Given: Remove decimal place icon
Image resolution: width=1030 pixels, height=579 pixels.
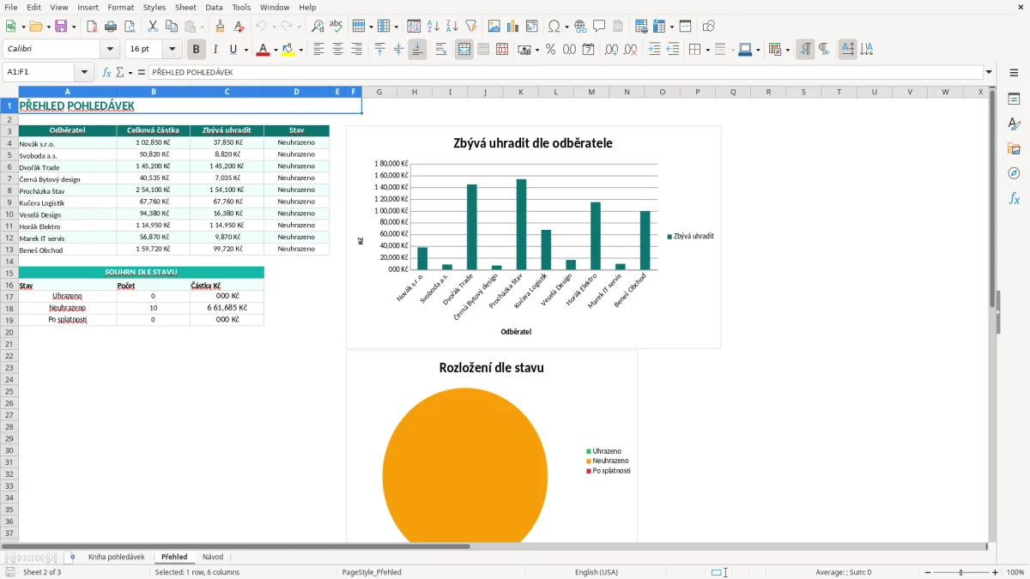Looking at the screenshot, I should click(x=630, y=50).
